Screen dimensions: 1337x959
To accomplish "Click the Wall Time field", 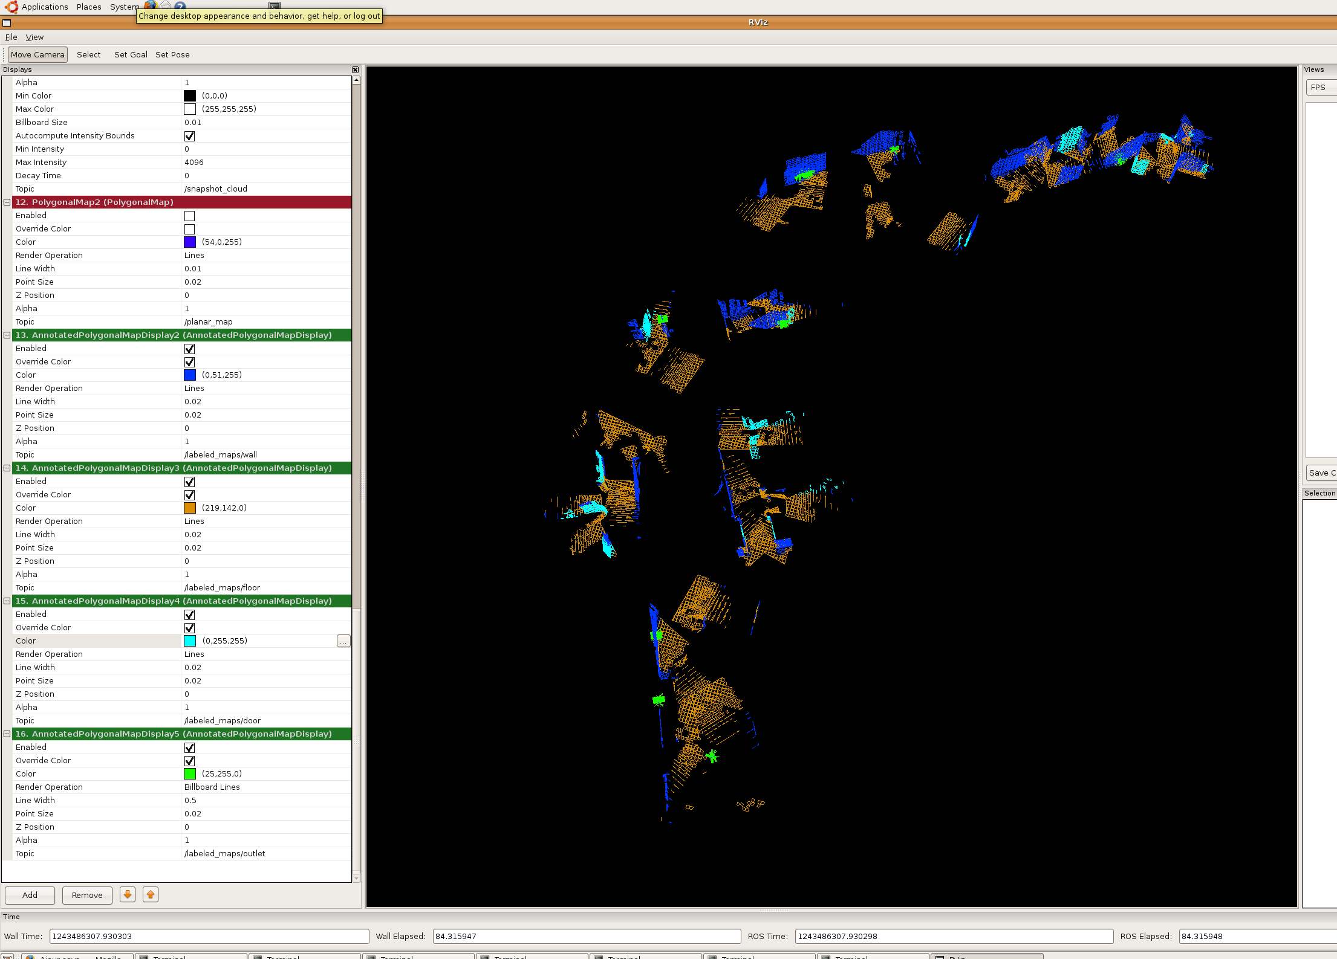I will [209, 936].
